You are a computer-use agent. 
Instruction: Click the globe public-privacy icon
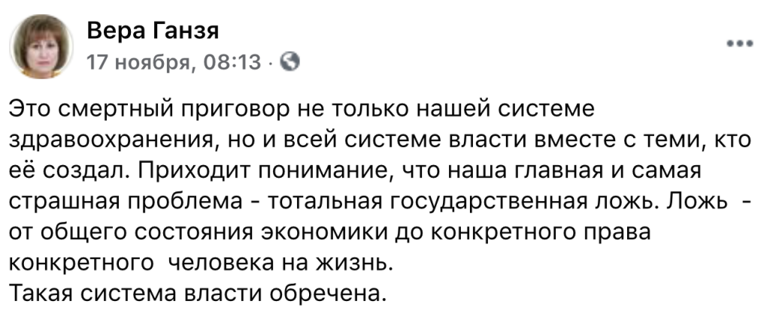tap(290, 60)
